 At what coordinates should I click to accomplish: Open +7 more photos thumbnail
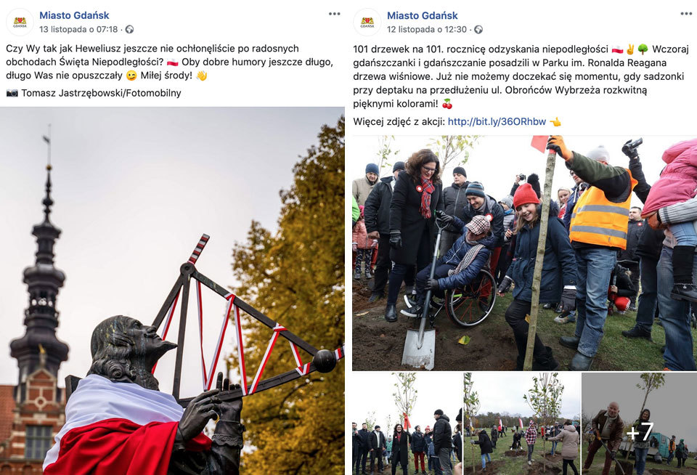click(639, 424)
